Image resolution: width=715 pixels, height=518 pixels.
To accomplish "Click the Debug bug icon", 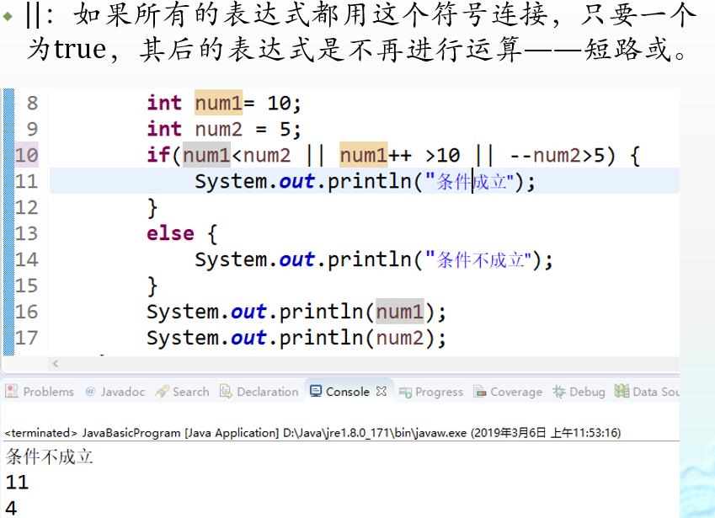I will click(x=559, y=392).
